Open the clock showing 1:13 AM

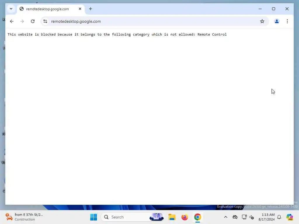(x=266, y=217)
